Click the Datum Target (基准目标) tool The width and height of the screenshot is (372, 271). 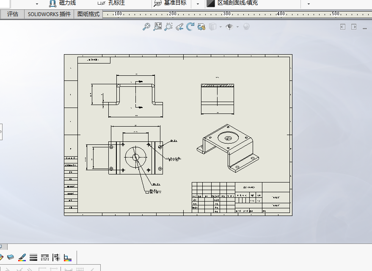170,3
